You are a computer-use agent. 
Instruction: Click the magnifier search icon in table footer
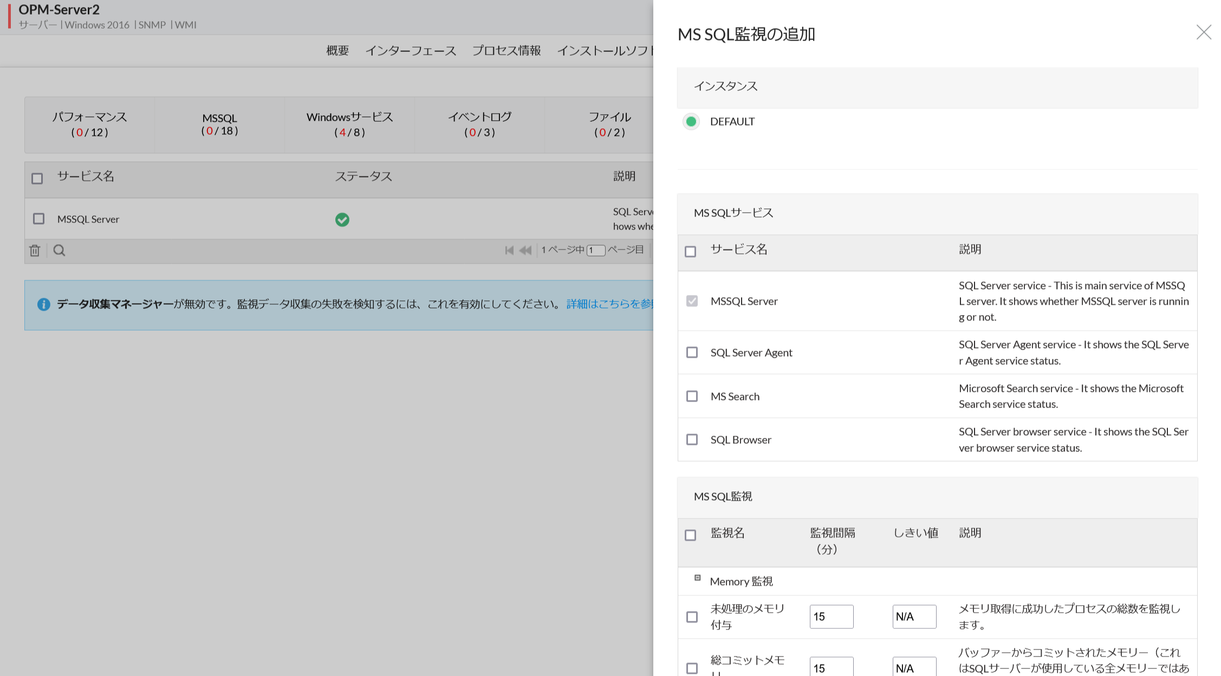[x=59, y=251]
